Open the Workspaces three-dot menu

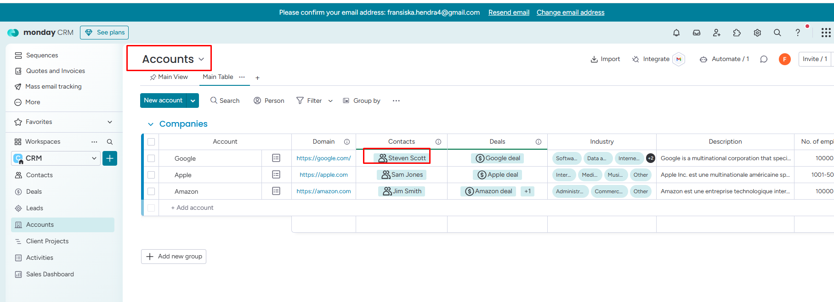(94, 142)
